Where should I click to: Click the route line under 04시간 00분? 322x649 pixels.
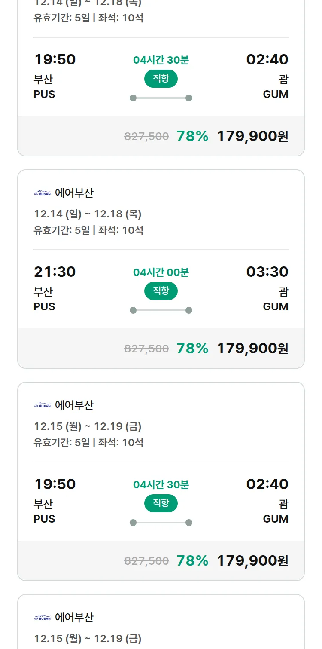161,310
